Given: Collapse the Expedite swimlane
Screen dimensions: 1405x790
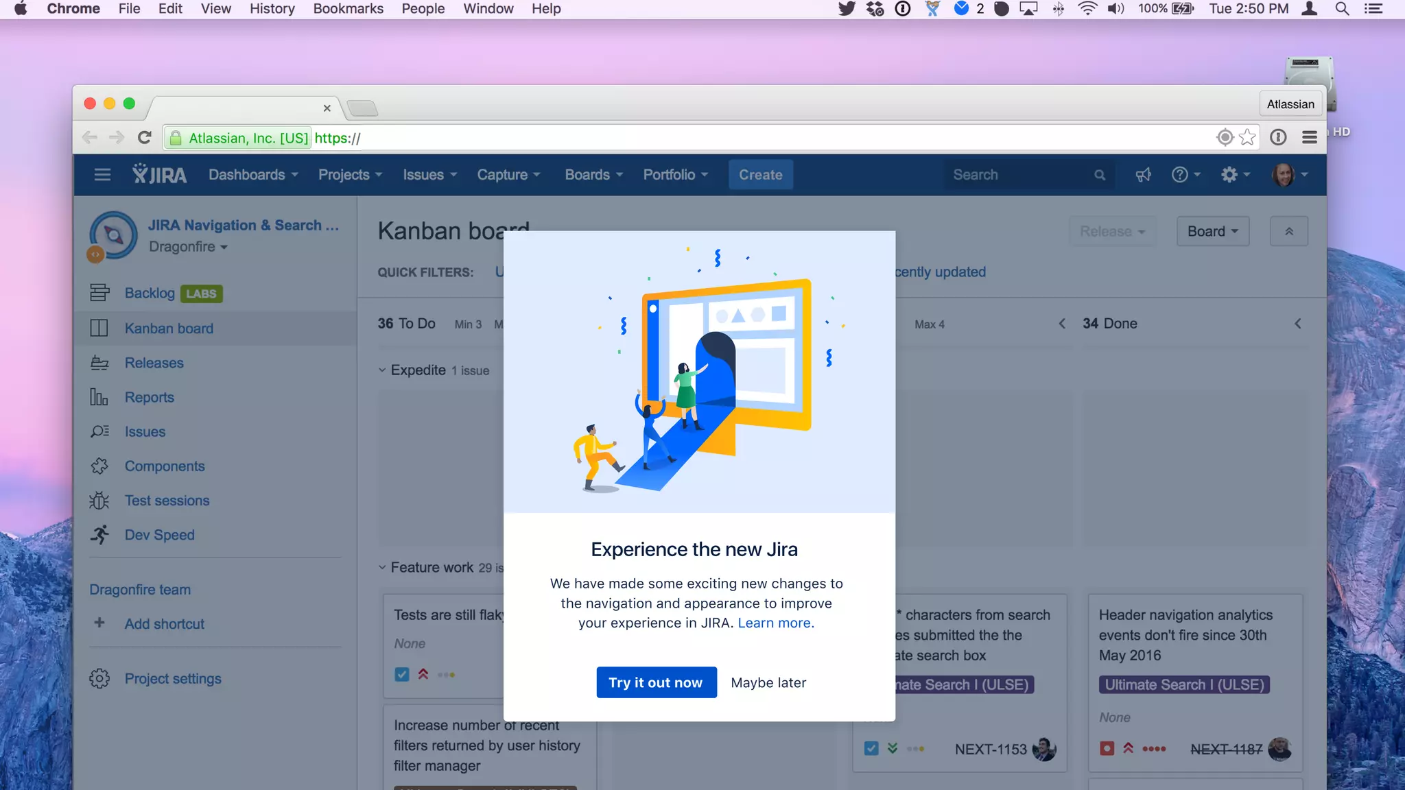Looking at the screenshot, I should pos(382,370).
